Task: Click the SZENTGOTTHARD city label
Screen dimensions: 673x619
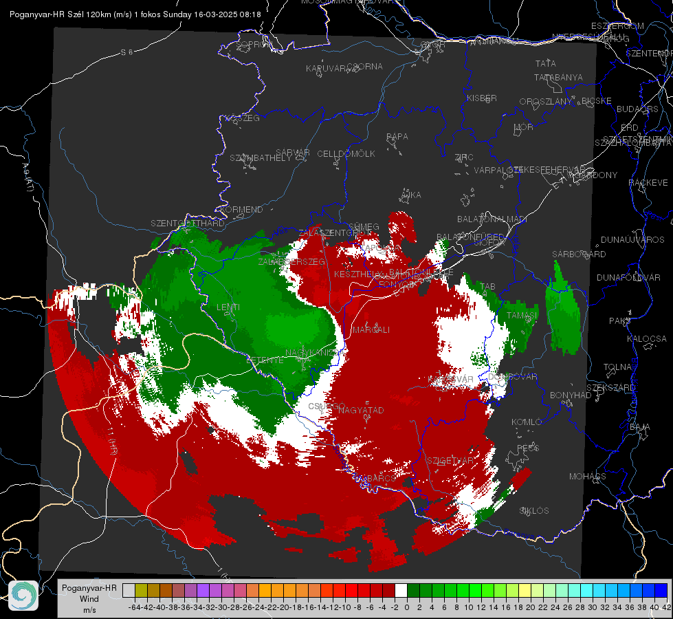Action: pos(188,223)
